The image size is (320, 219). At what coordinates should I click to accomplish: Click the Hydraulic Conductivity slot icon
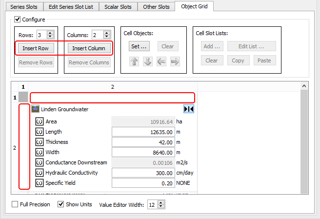tap(40, 173)
